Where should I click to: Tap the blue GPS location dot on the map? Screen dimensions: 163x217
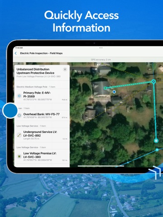[x=114, y=92]
